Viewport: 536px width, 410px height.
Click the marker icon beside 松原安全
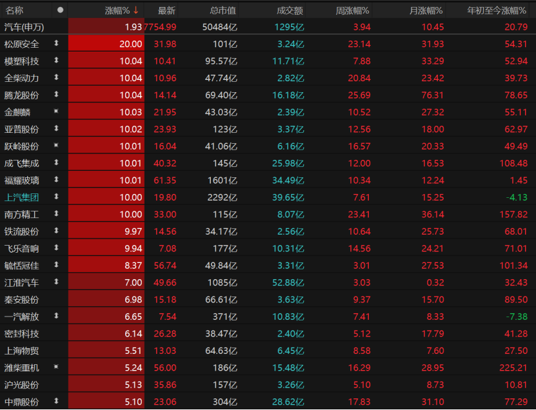click(56, 44)
